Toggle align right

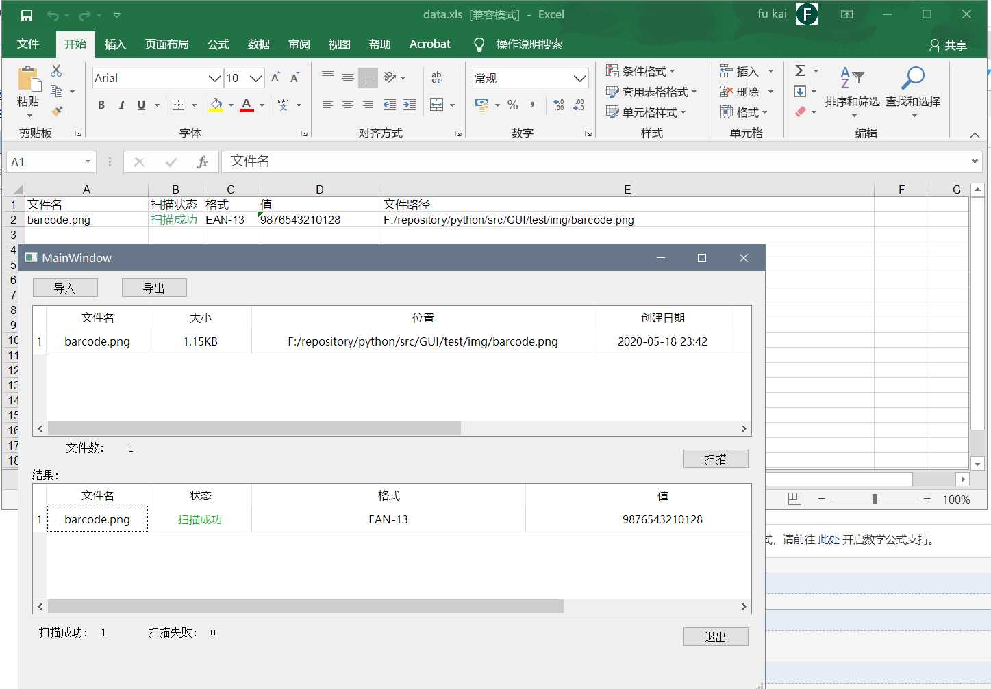[368, 105]
